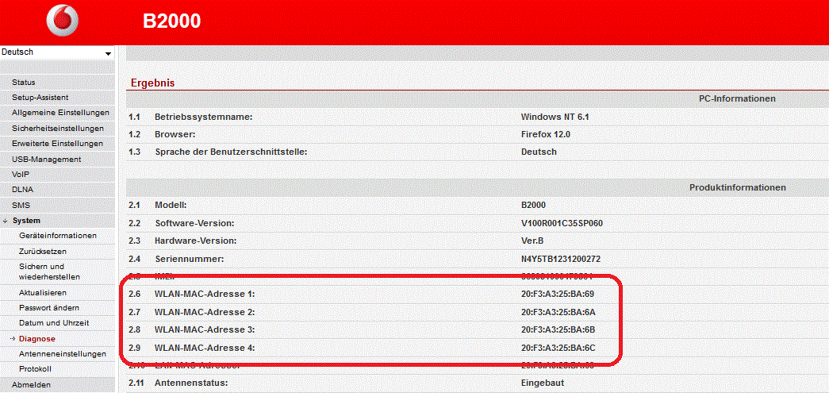829x393 pixels.
Task: Collapse the System menu section
Action: coord(26,221)
